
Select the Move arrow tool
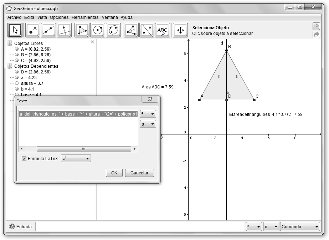tap(15, 30)
